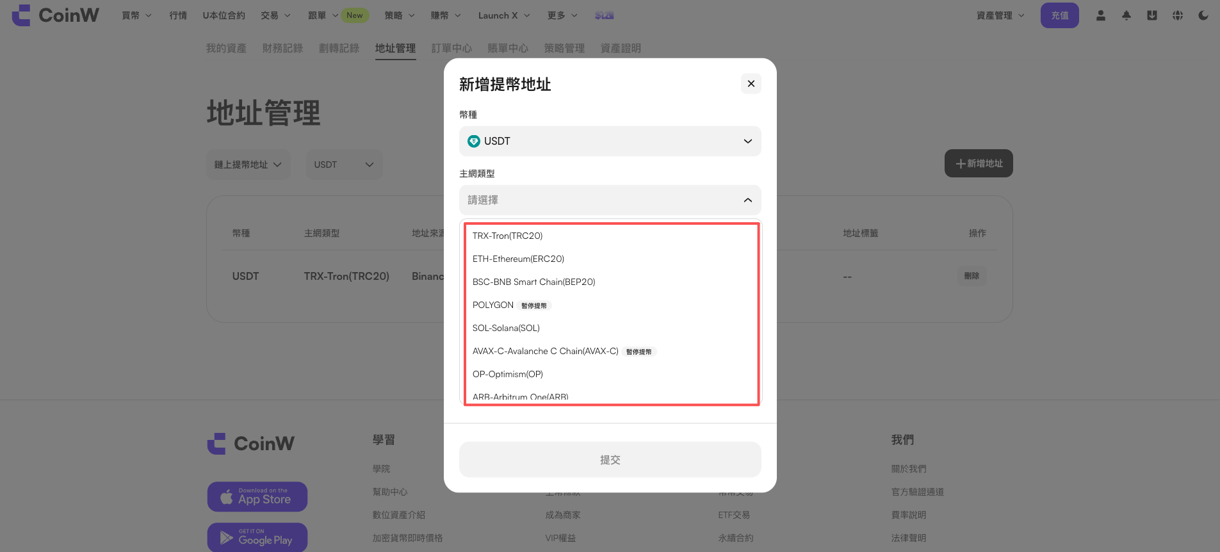1220x552 pixels.
Task: Open the 幣種 USDT dropdown in the dialog
Action: click(610, 142)
